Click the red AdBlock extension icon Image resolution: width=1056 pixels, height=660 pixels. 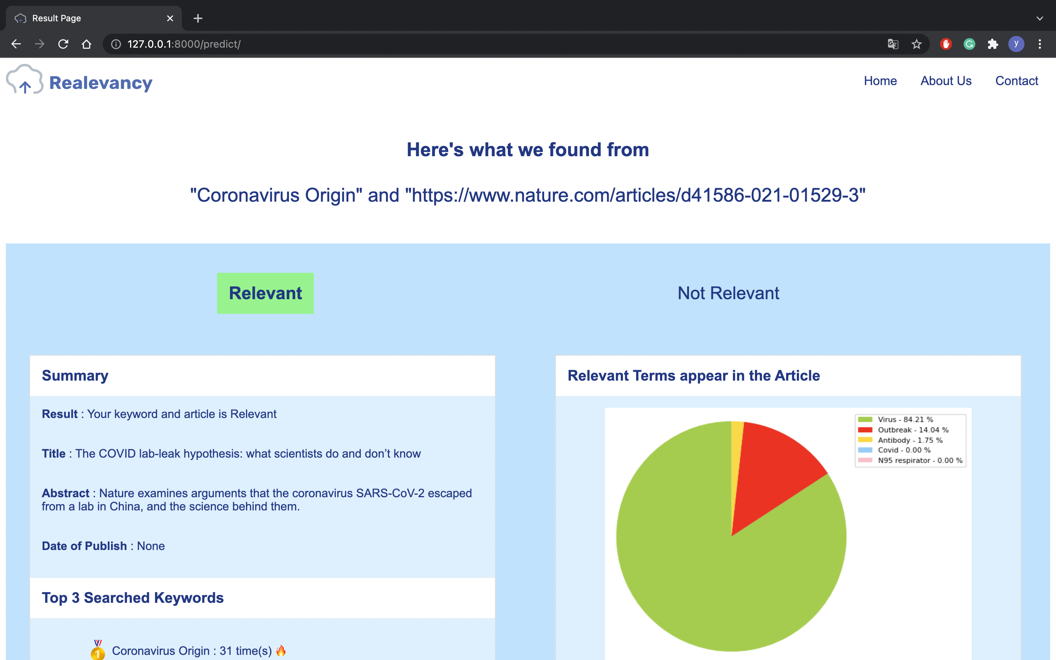tap(946, 44)
